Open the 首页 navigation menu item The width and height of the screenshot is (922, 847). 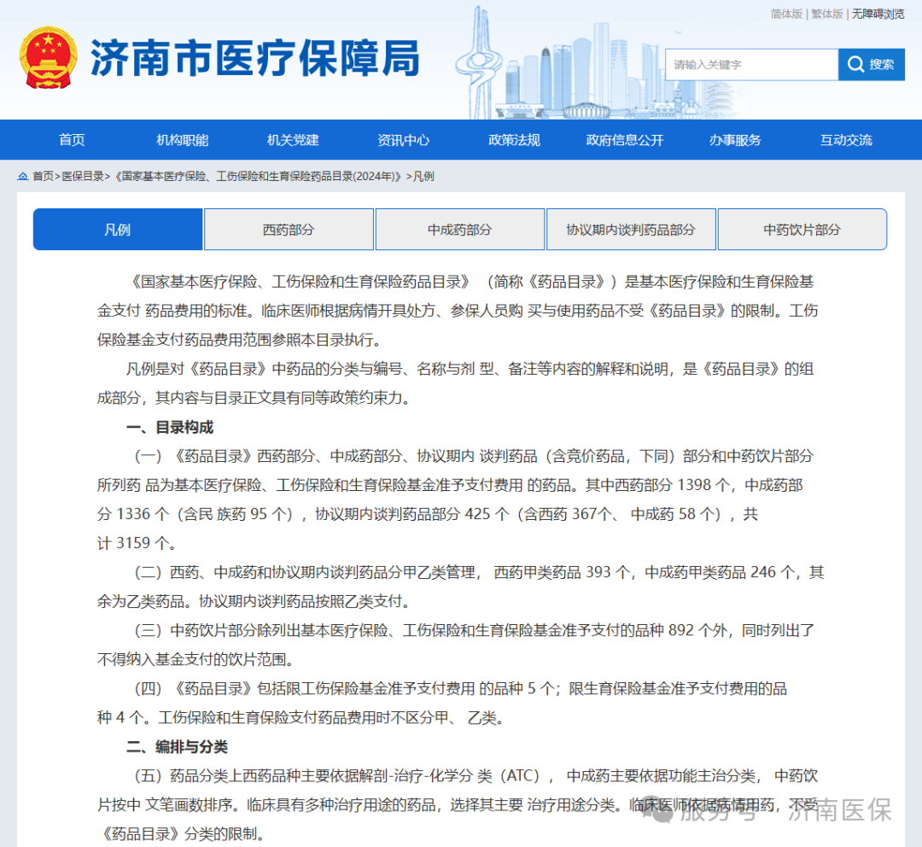pyautogui.click(x=72, y=140)
